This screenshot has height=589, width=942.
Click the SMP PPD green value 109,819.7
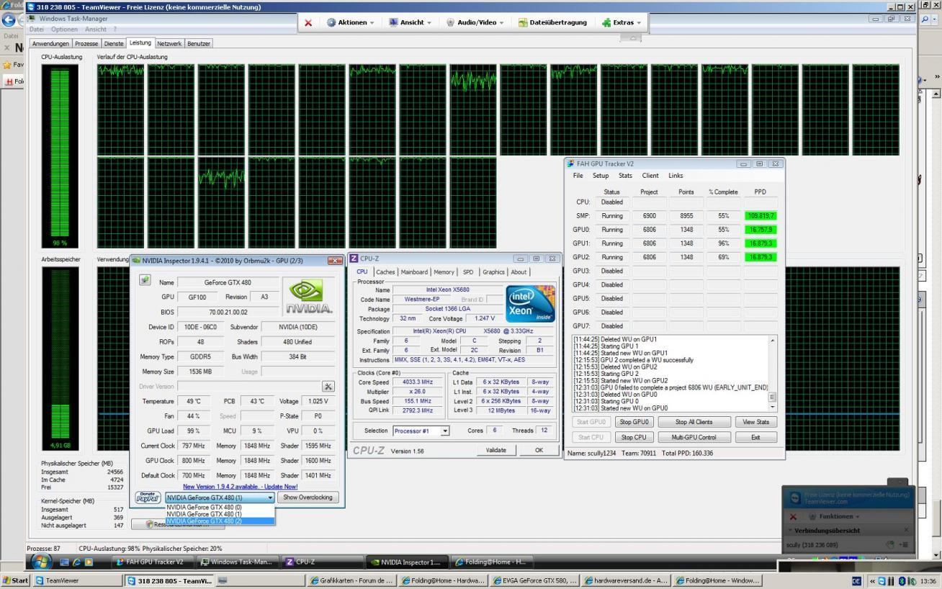pyautogui.click(x=761, y=216)
